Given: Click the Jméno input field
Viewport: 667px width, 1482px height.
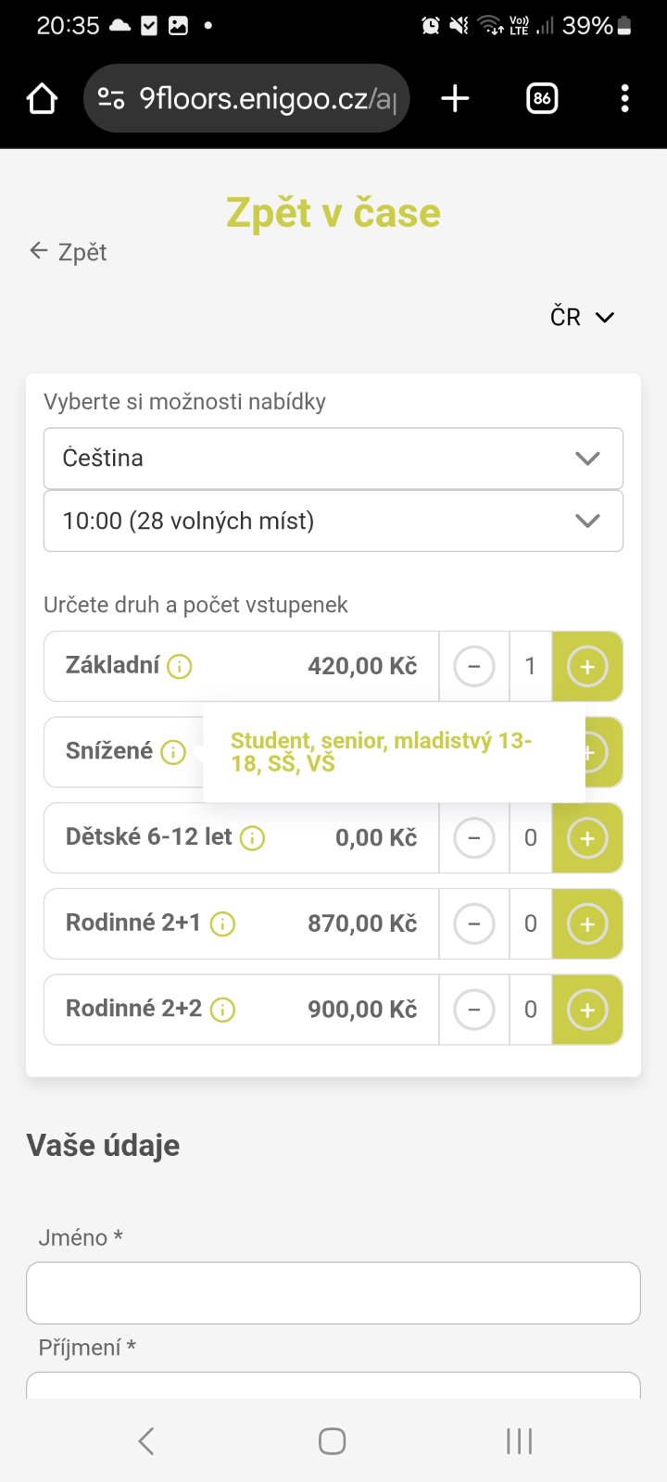Looking at the screenshot, I should pos(333,1293).
